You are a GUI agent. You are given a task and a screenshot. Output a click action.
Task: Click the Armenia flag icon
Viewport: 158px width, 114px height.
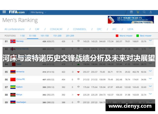point(13,72)
